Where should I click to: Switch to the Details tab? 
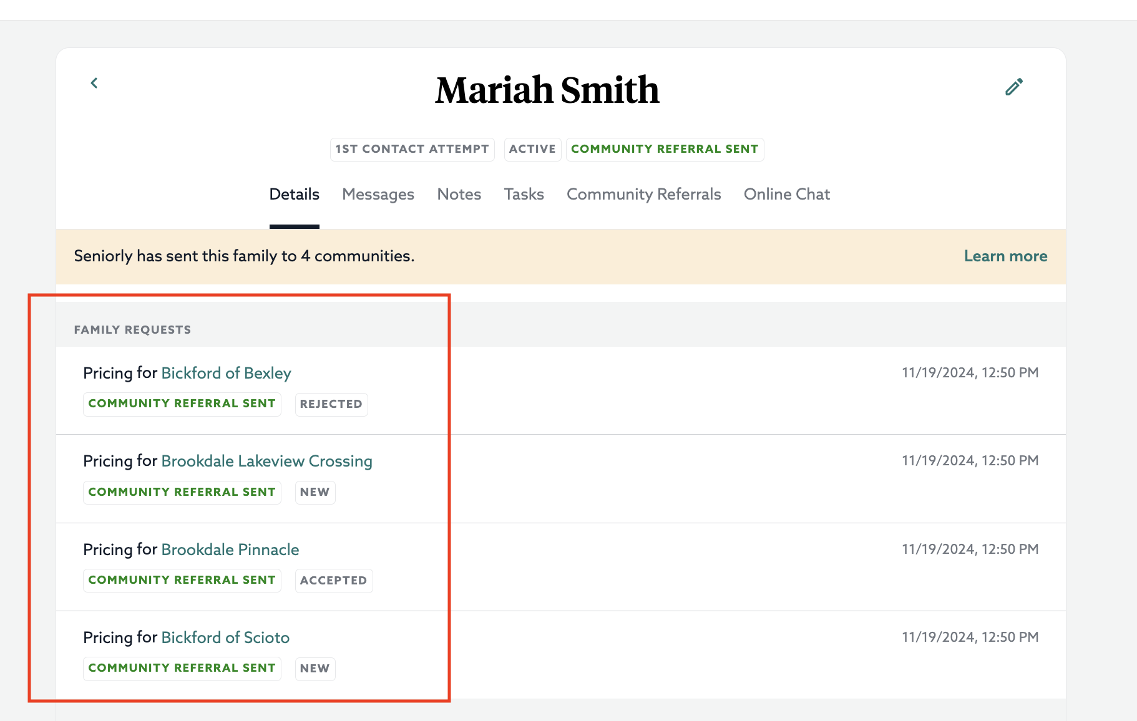(x=295, y=195)
